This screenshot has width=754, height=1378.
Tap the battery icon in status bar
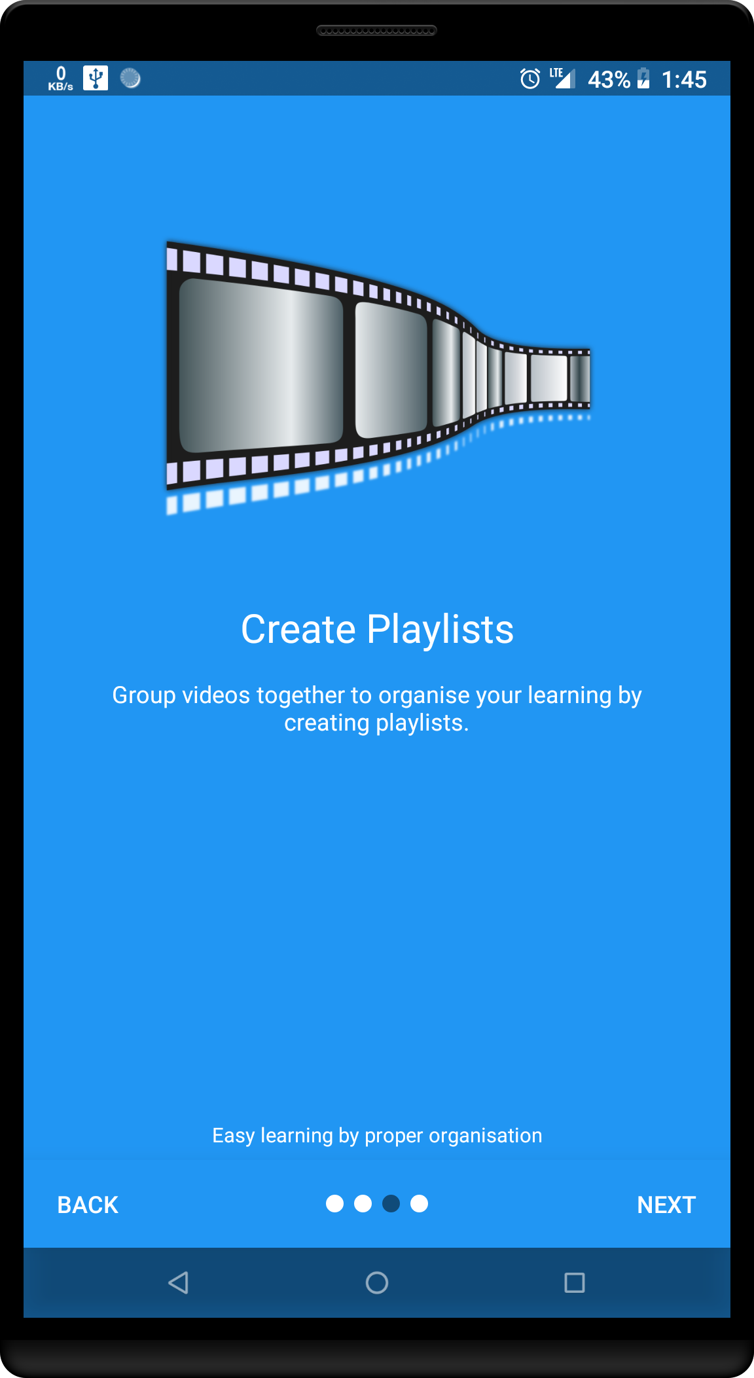pos(643,78)
